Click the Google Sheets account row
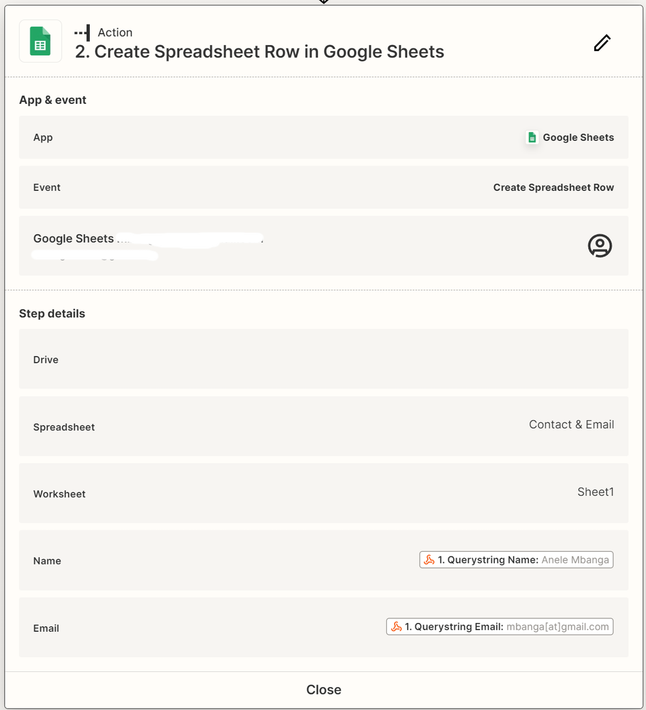646x710 pixels. 323,246
